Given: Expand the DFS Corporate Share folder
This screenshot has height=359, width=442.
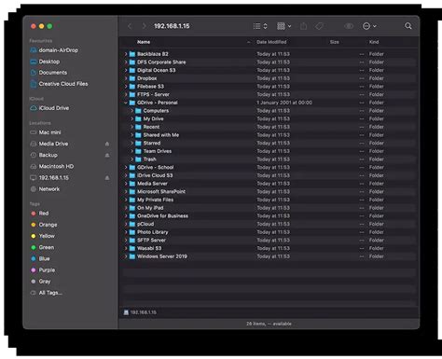Looking at the screenshot, I should pos(126,62).
